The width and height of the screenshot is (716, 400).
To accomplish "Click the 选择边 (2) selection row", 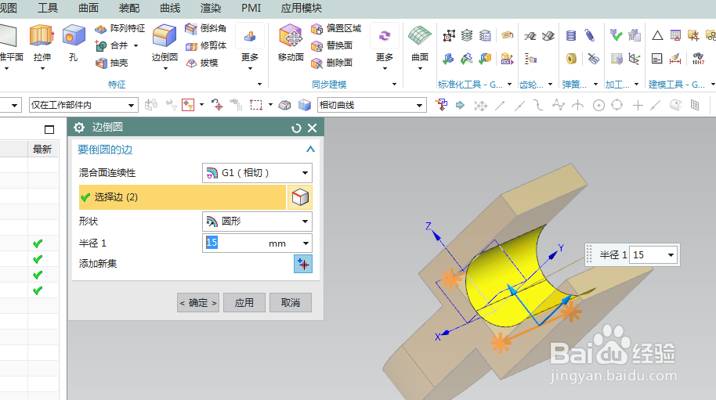I will 183,197.
